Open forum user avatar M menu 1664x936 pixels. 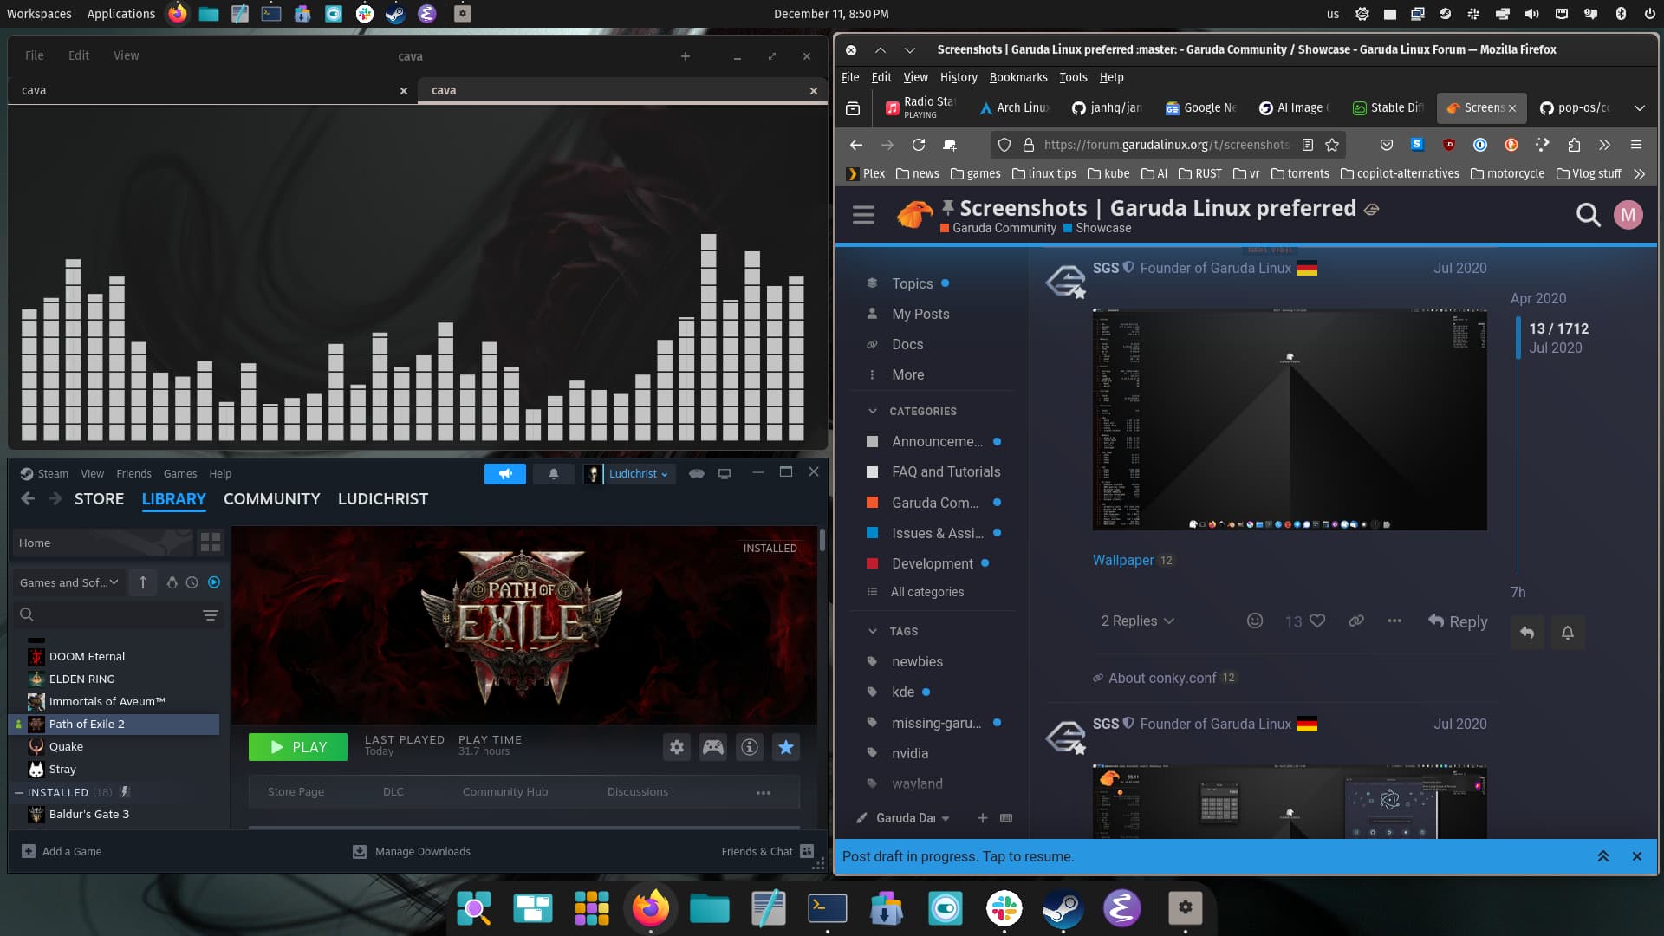click(x=1628, y=215)
